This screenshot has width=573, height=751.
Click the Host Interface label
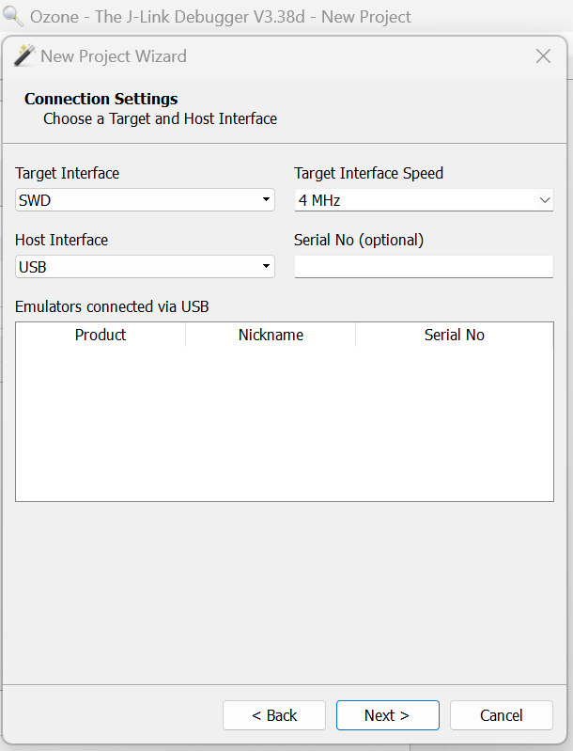coord(62,240)
